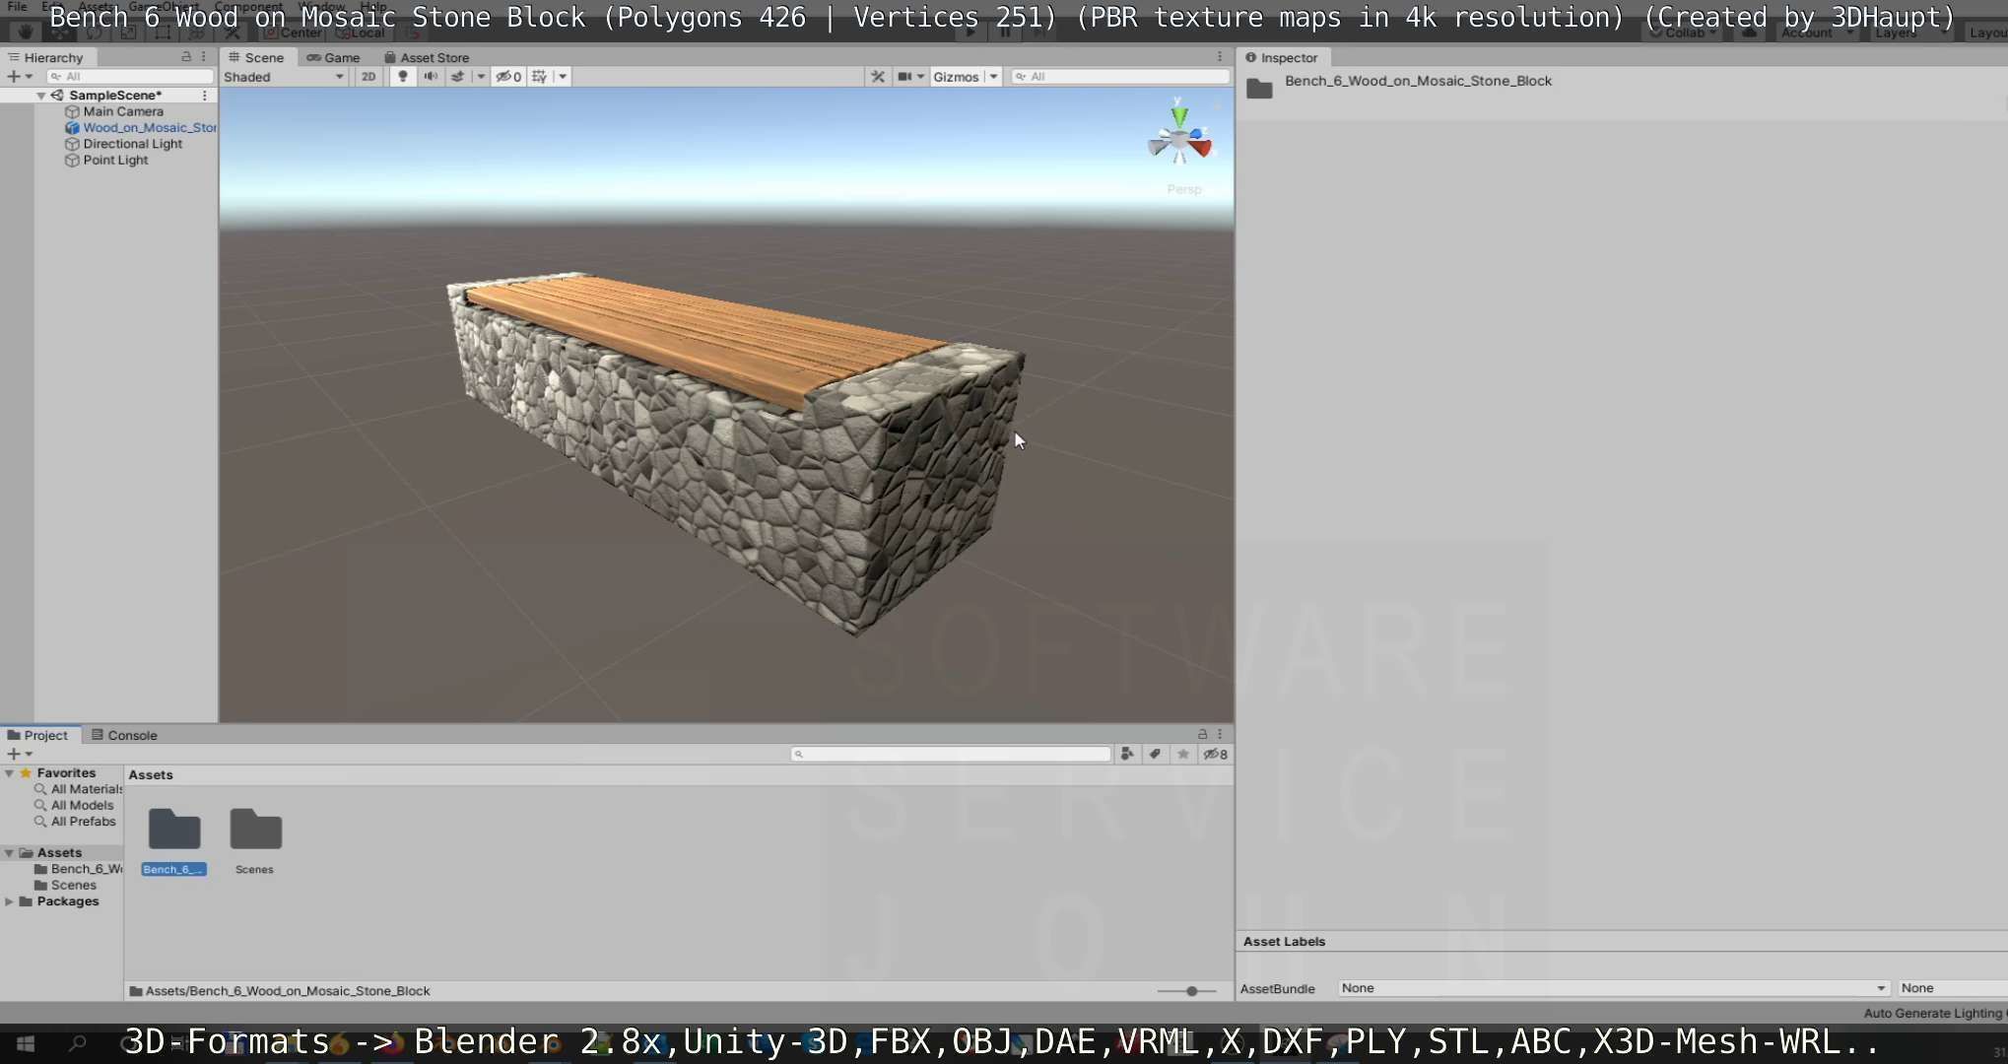Screen dimensions: 2008x1064
Task: Select All Prefabs favorite search
Action: pos(83,822)
